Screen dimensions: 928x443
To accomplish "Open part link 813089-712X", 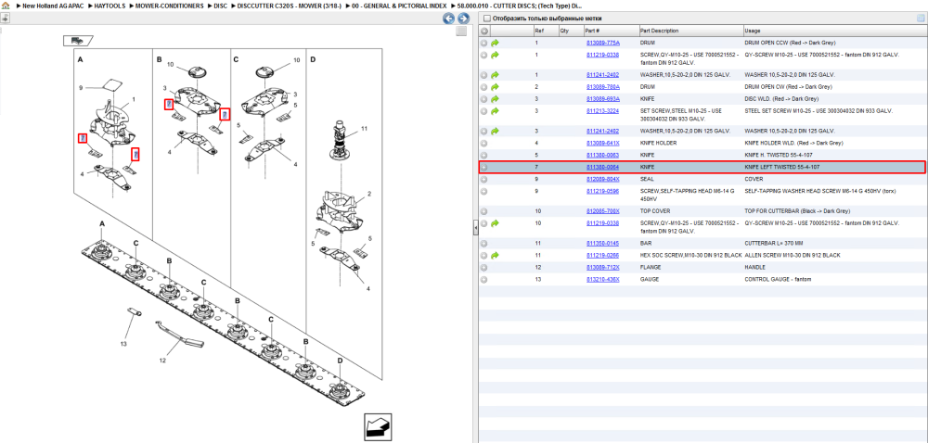I will coord(602,267).
